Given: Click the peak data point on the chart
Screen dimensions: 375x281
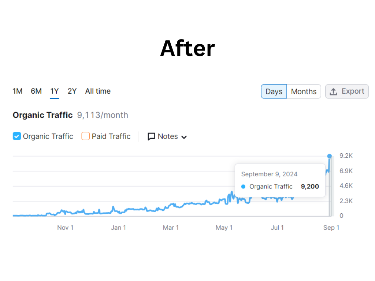Looking at the screenshot, I should coord(330,156).
